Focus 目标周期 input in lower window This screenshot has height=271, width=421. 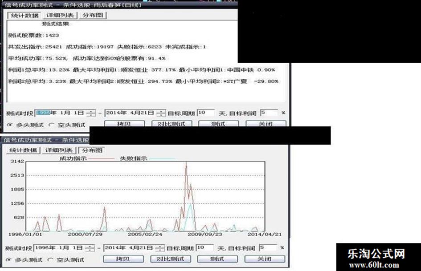tap(205, 248)
